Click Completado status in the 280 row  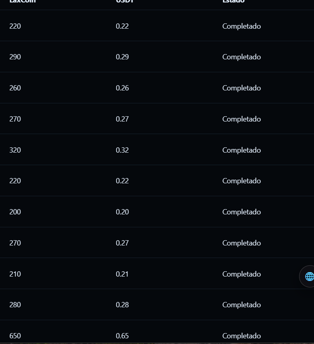coord(241,305)
